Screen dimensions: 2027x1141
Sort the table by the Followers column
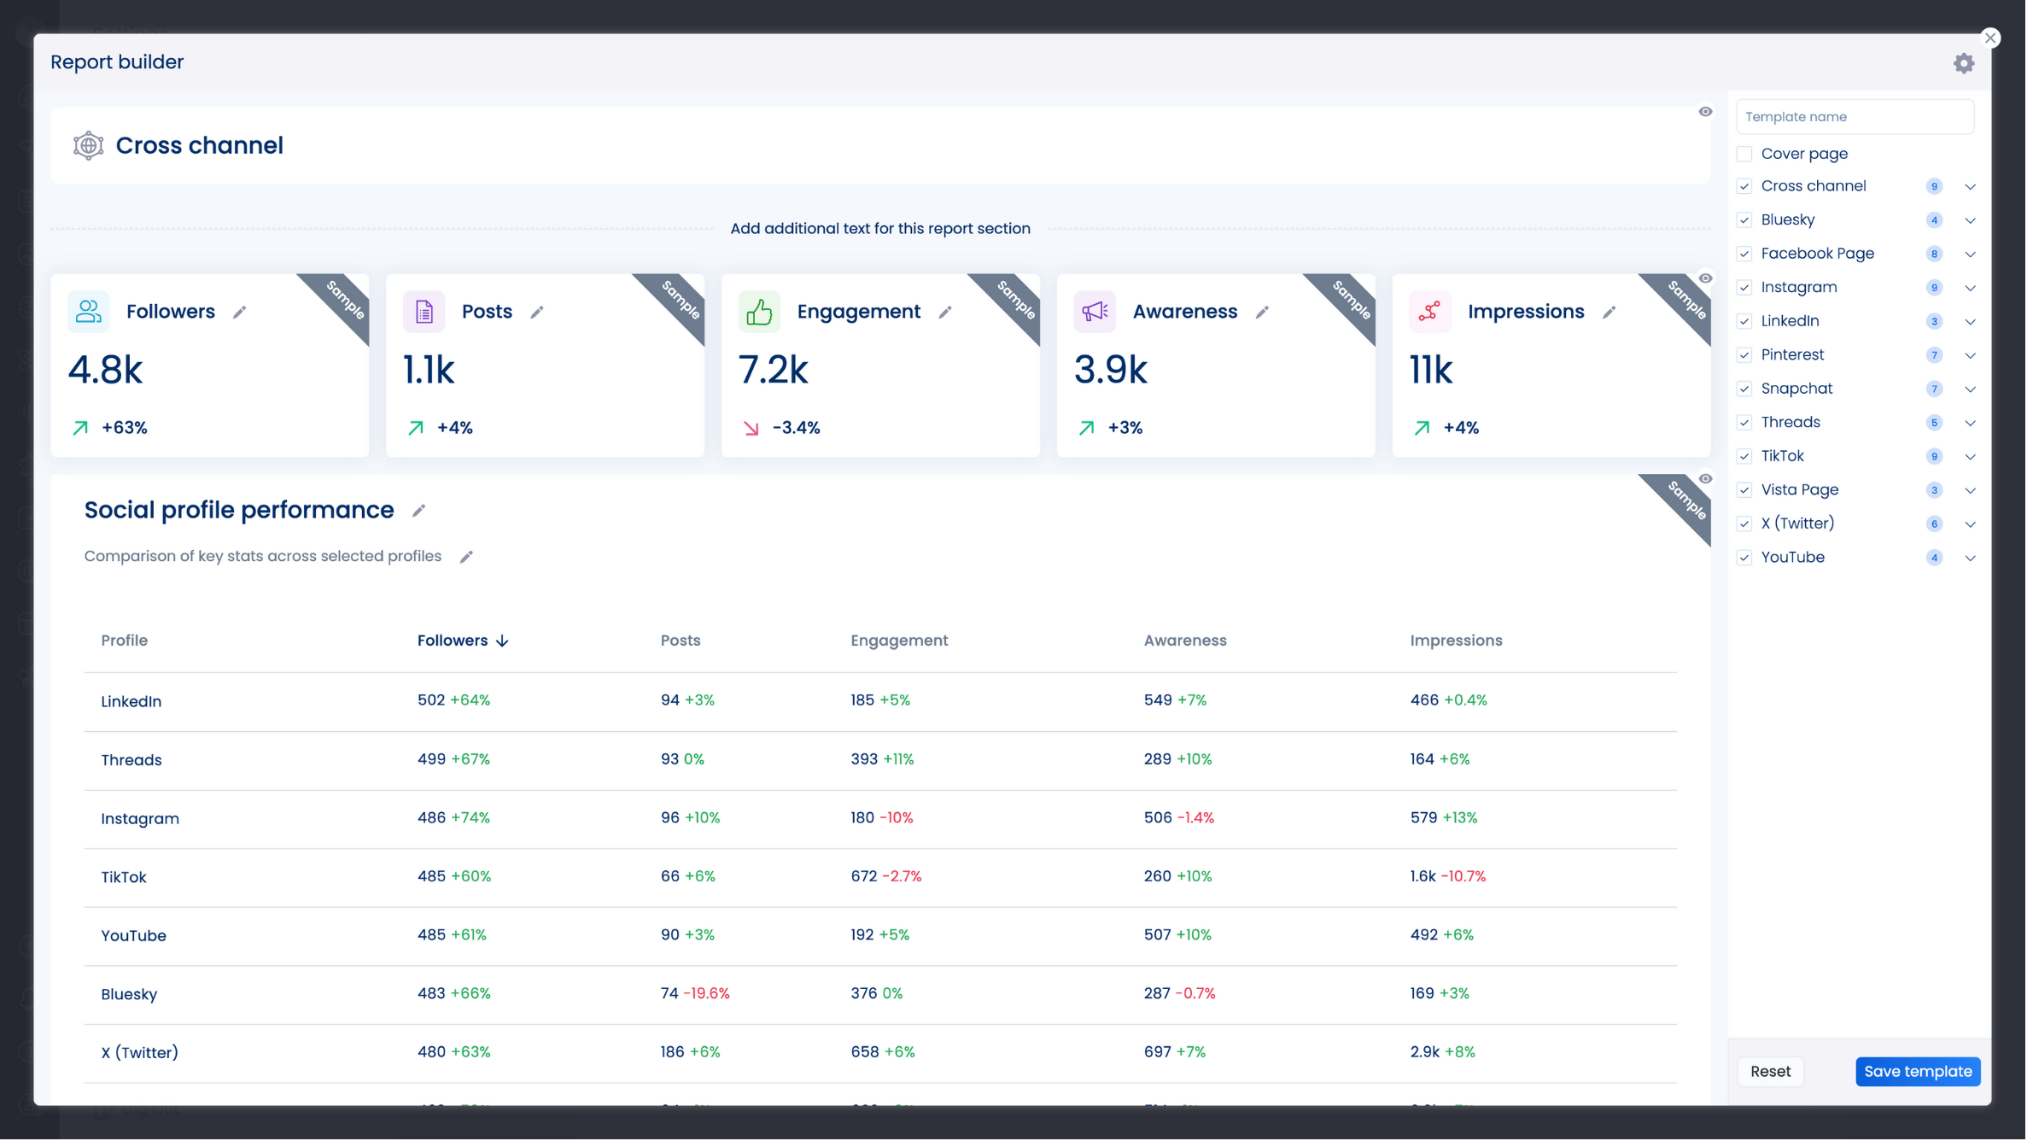pyautogui.click(x=461, y=640)
